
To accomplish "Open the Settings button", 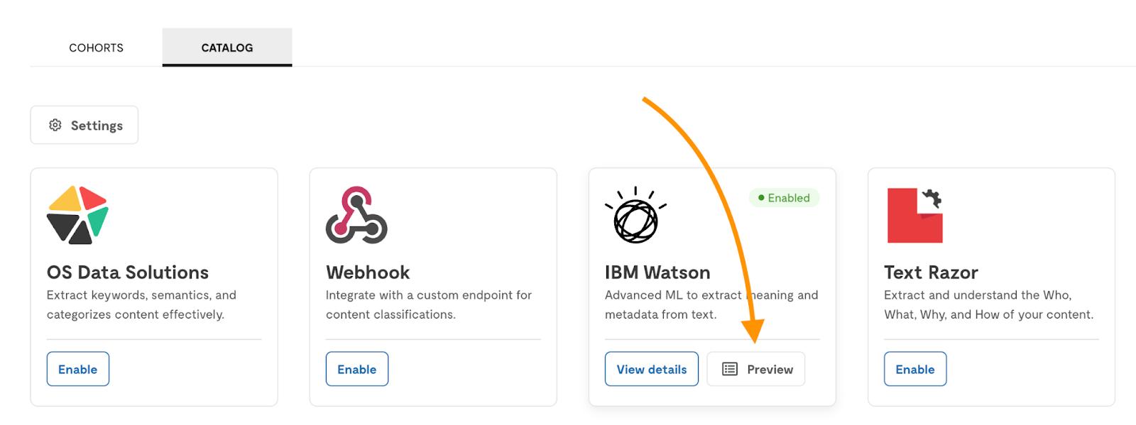I will 84,125.
